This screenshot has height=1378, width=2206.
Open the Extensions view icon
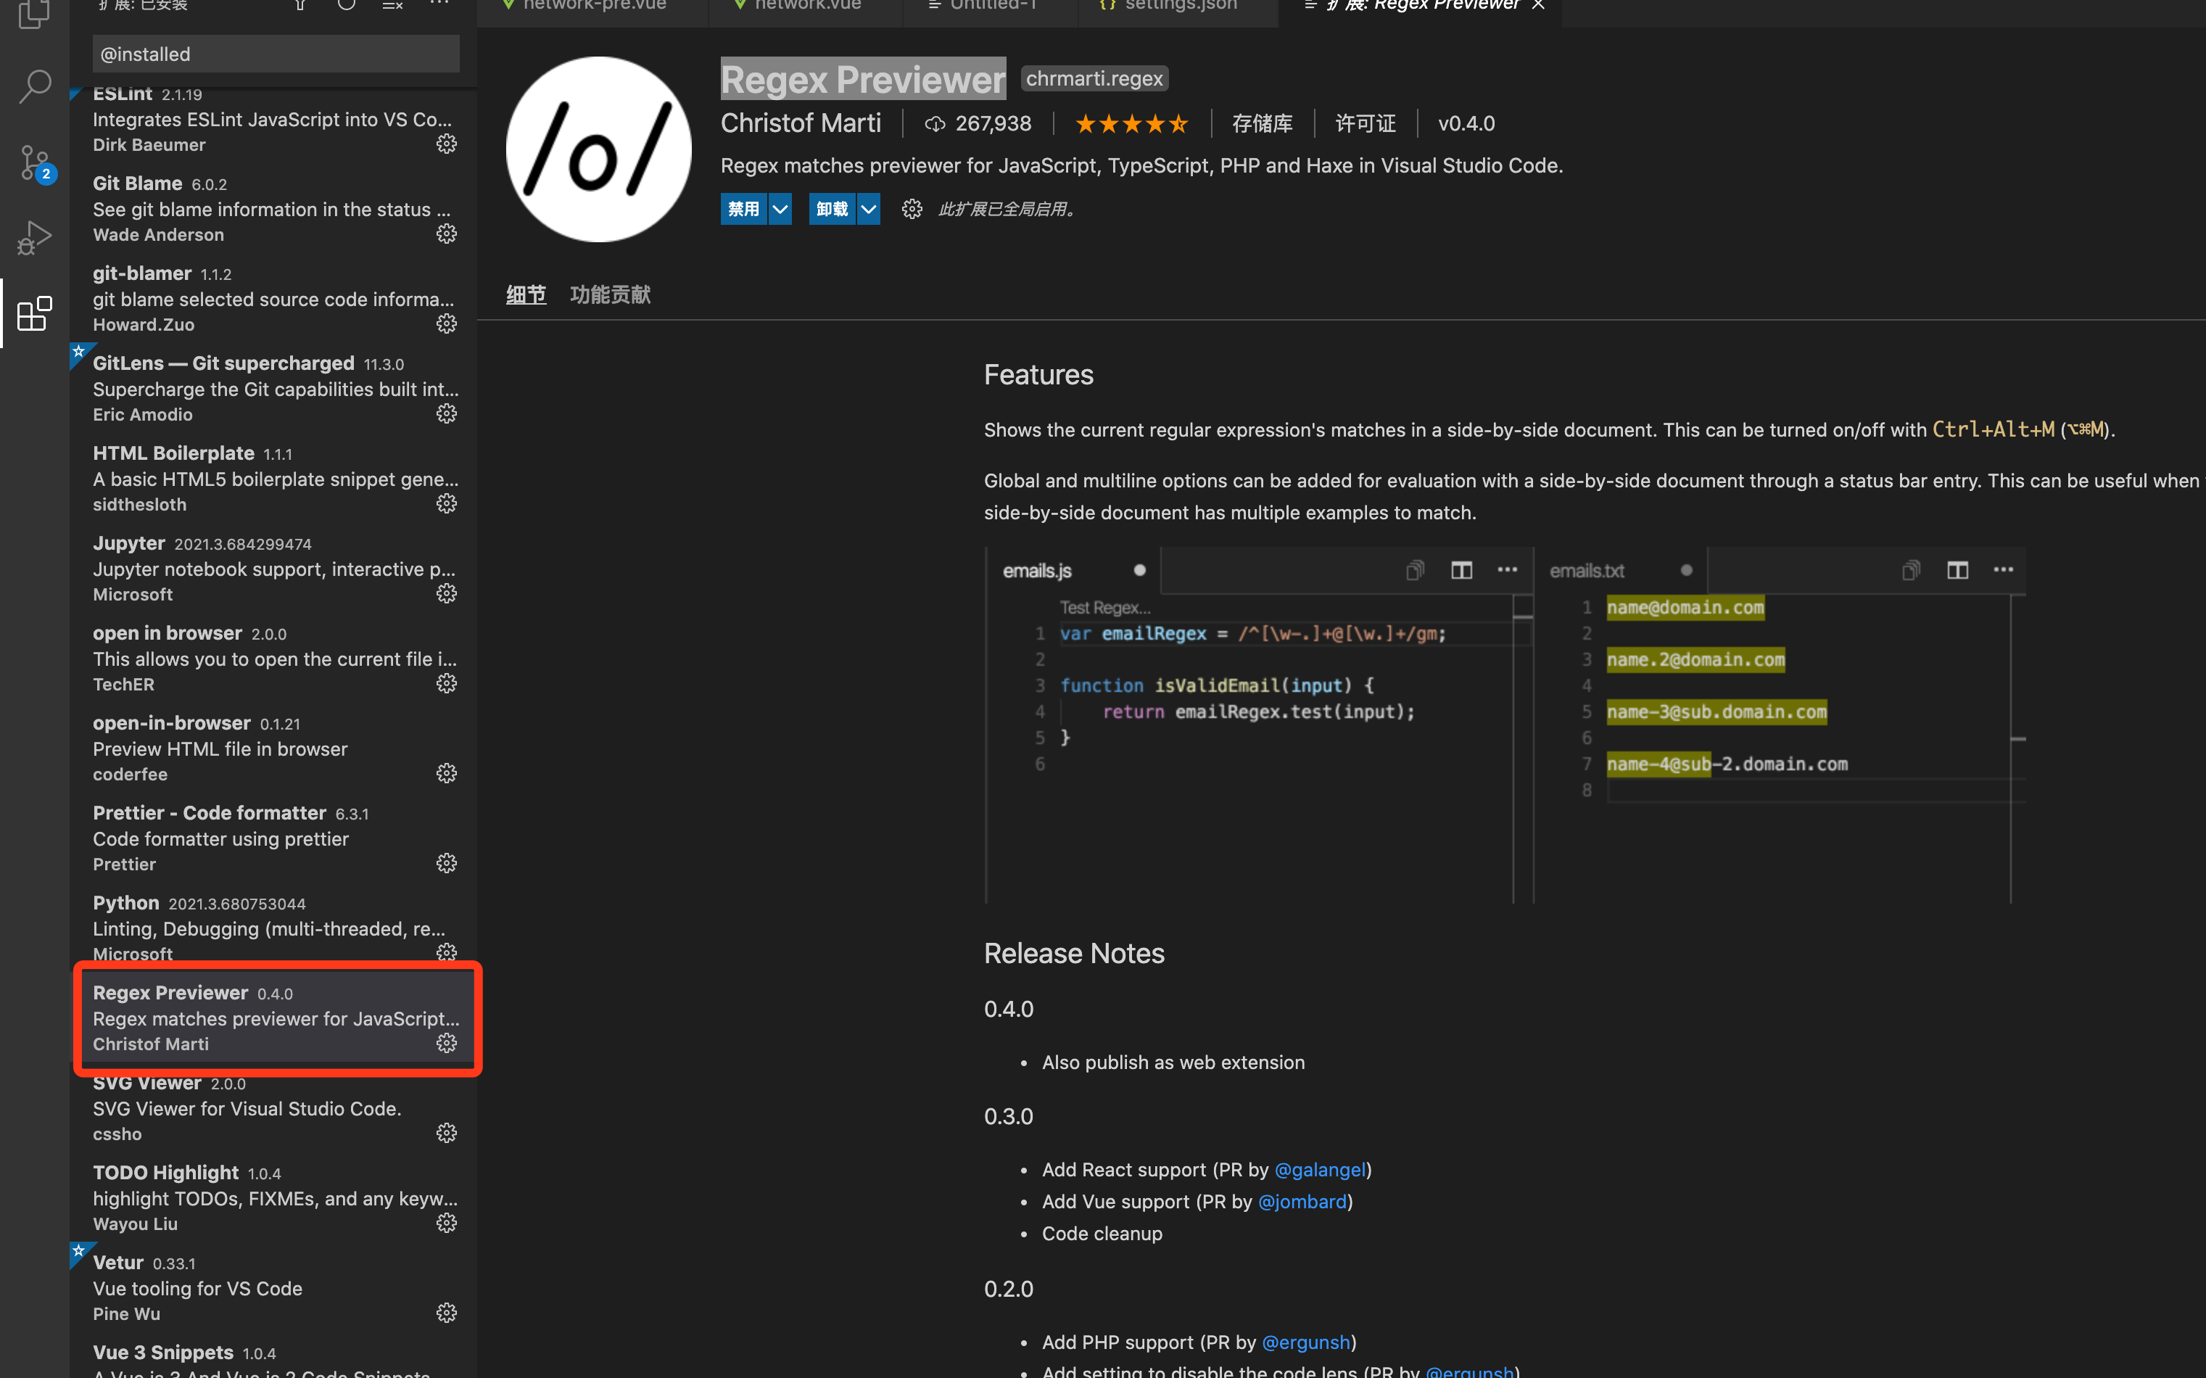[35, 313]
